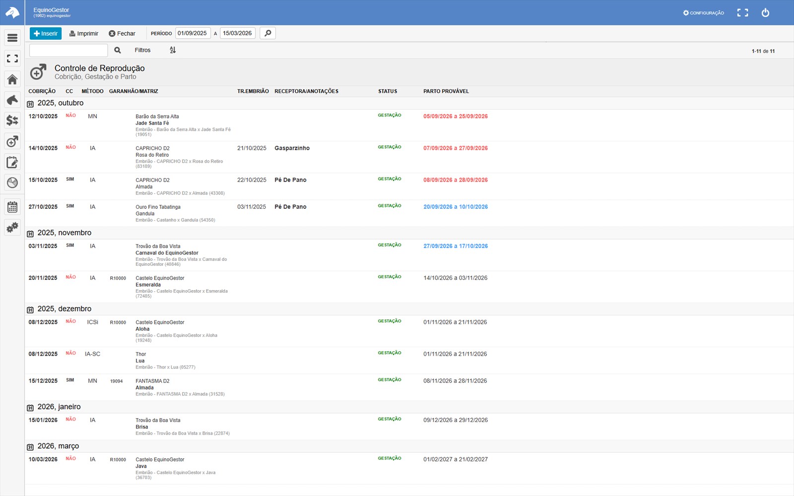Click Ouro Fino Tabatinga entry
Image resolution: width=794 pixels, height=496 pixels.
point(158,207)
